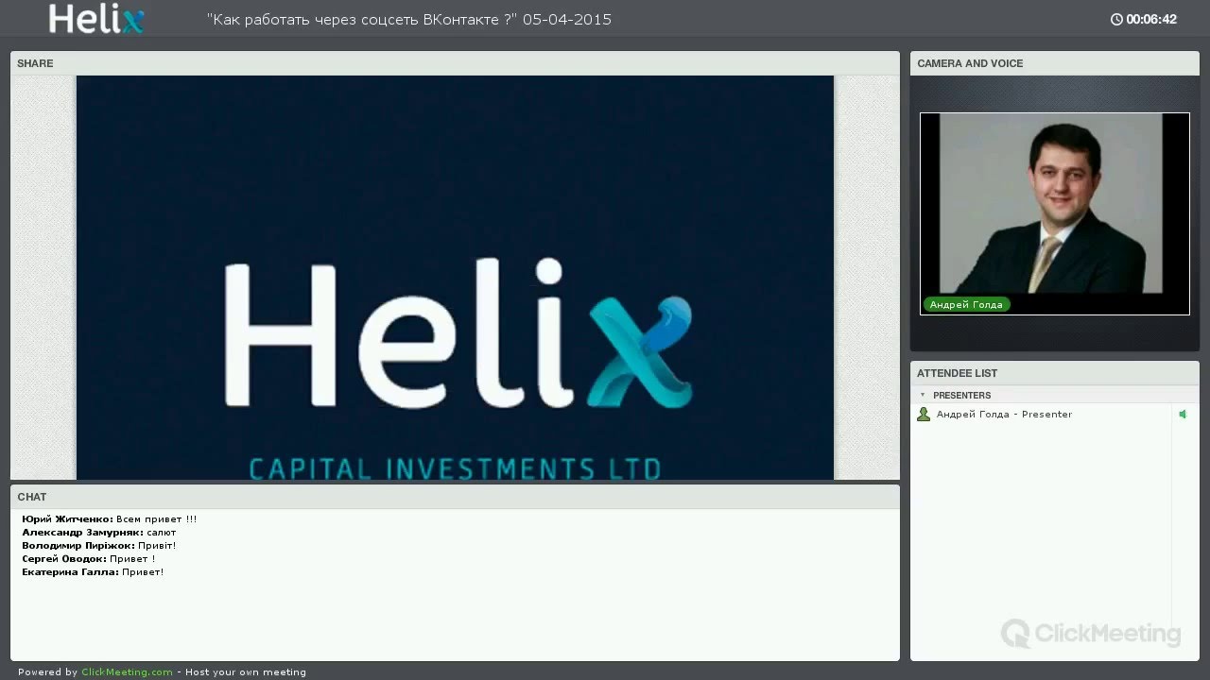The image size is (1210, 680).
Task: Click the Host your own meeting text
Action: tap(246, 672)
